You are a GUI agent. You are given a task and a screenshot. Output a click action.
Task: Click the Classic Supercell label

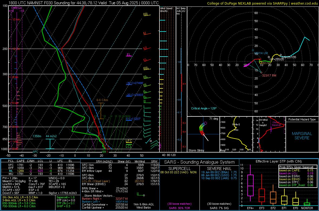click(x=276, y=124)
